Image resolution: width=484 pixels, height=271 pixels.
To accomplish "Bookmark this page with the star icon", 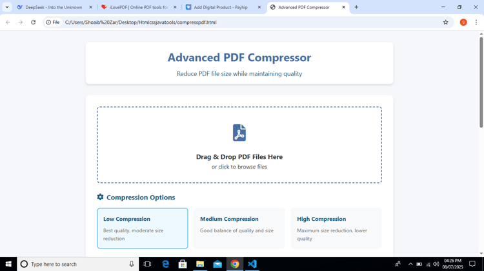I will [445, 22].
